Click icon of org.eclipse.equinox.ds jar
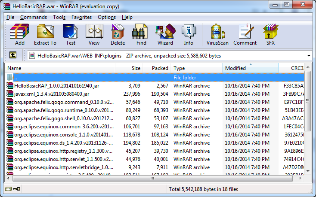 (10, 142)
